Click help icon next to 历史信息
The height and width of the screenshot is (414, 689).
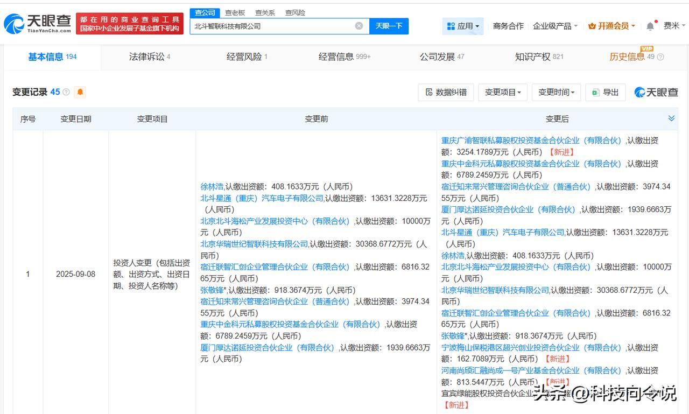[x=660, y=57]
